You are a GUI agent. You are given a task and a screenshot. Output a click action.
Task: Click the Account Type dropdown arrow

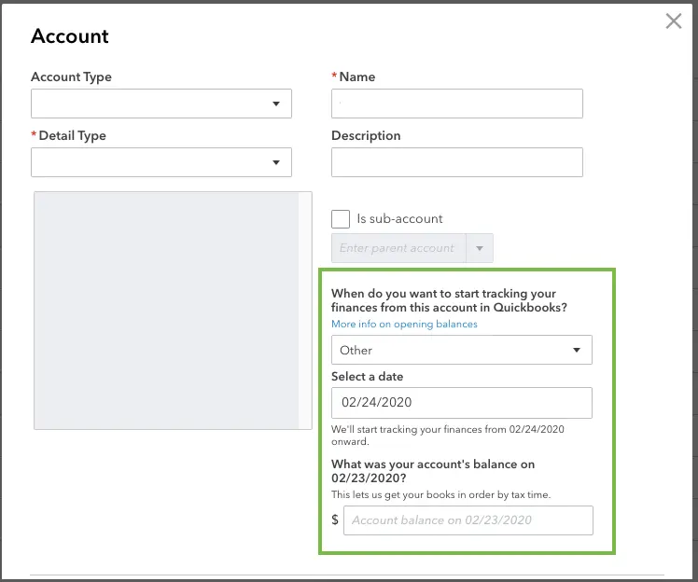pos(276,104)
